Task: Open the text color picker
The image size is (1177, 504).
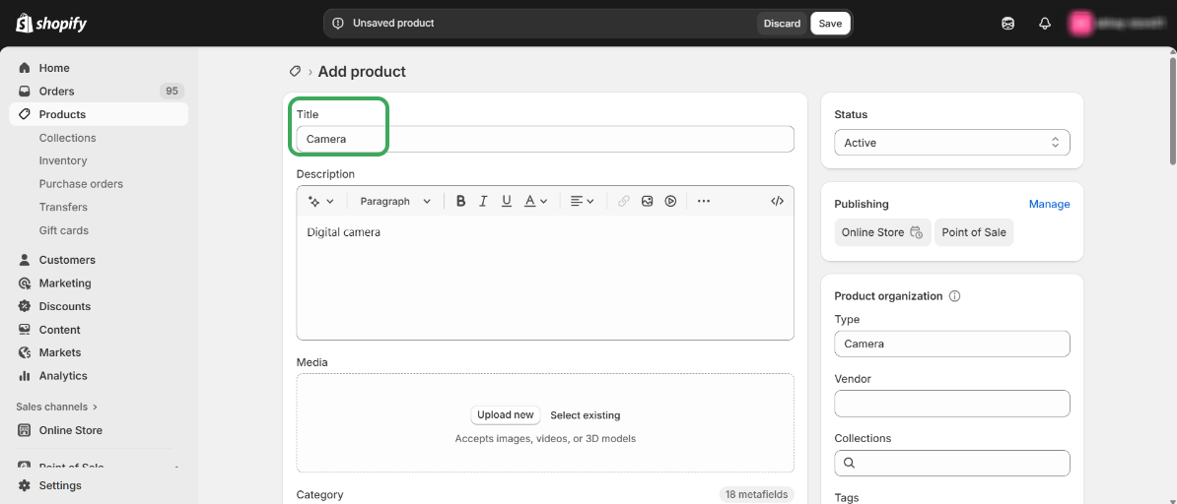Action: (x=535, y=201)
